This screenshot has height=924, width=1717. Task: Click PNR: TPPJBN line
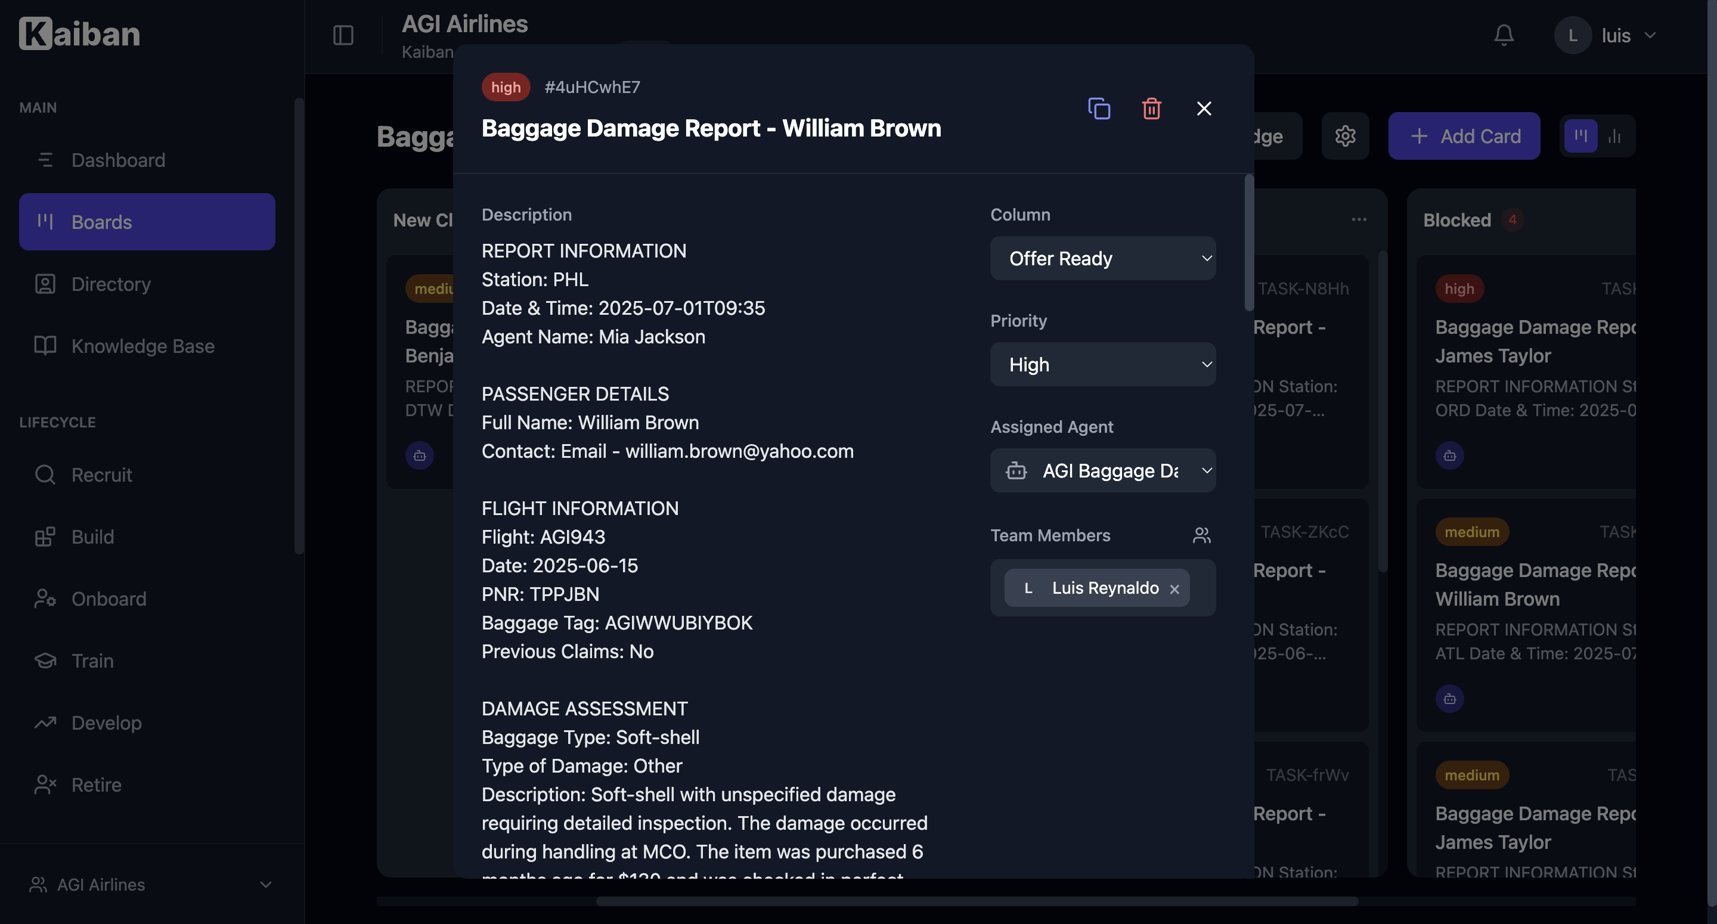point(540,594)
